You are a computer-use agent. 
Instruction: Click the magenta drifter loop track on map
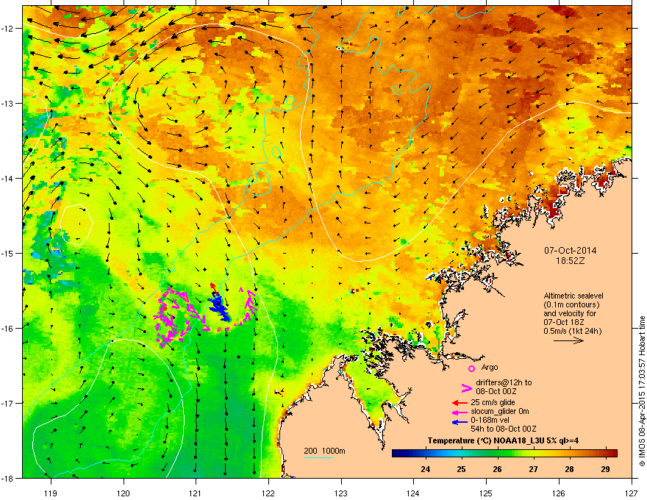pyautogui.click(x=173, y=316)
